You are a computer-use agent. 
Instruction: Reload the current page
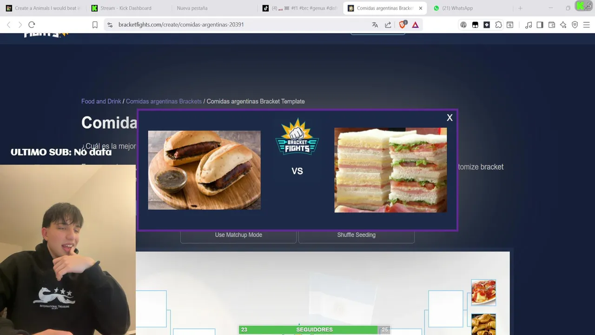(32, 25)
